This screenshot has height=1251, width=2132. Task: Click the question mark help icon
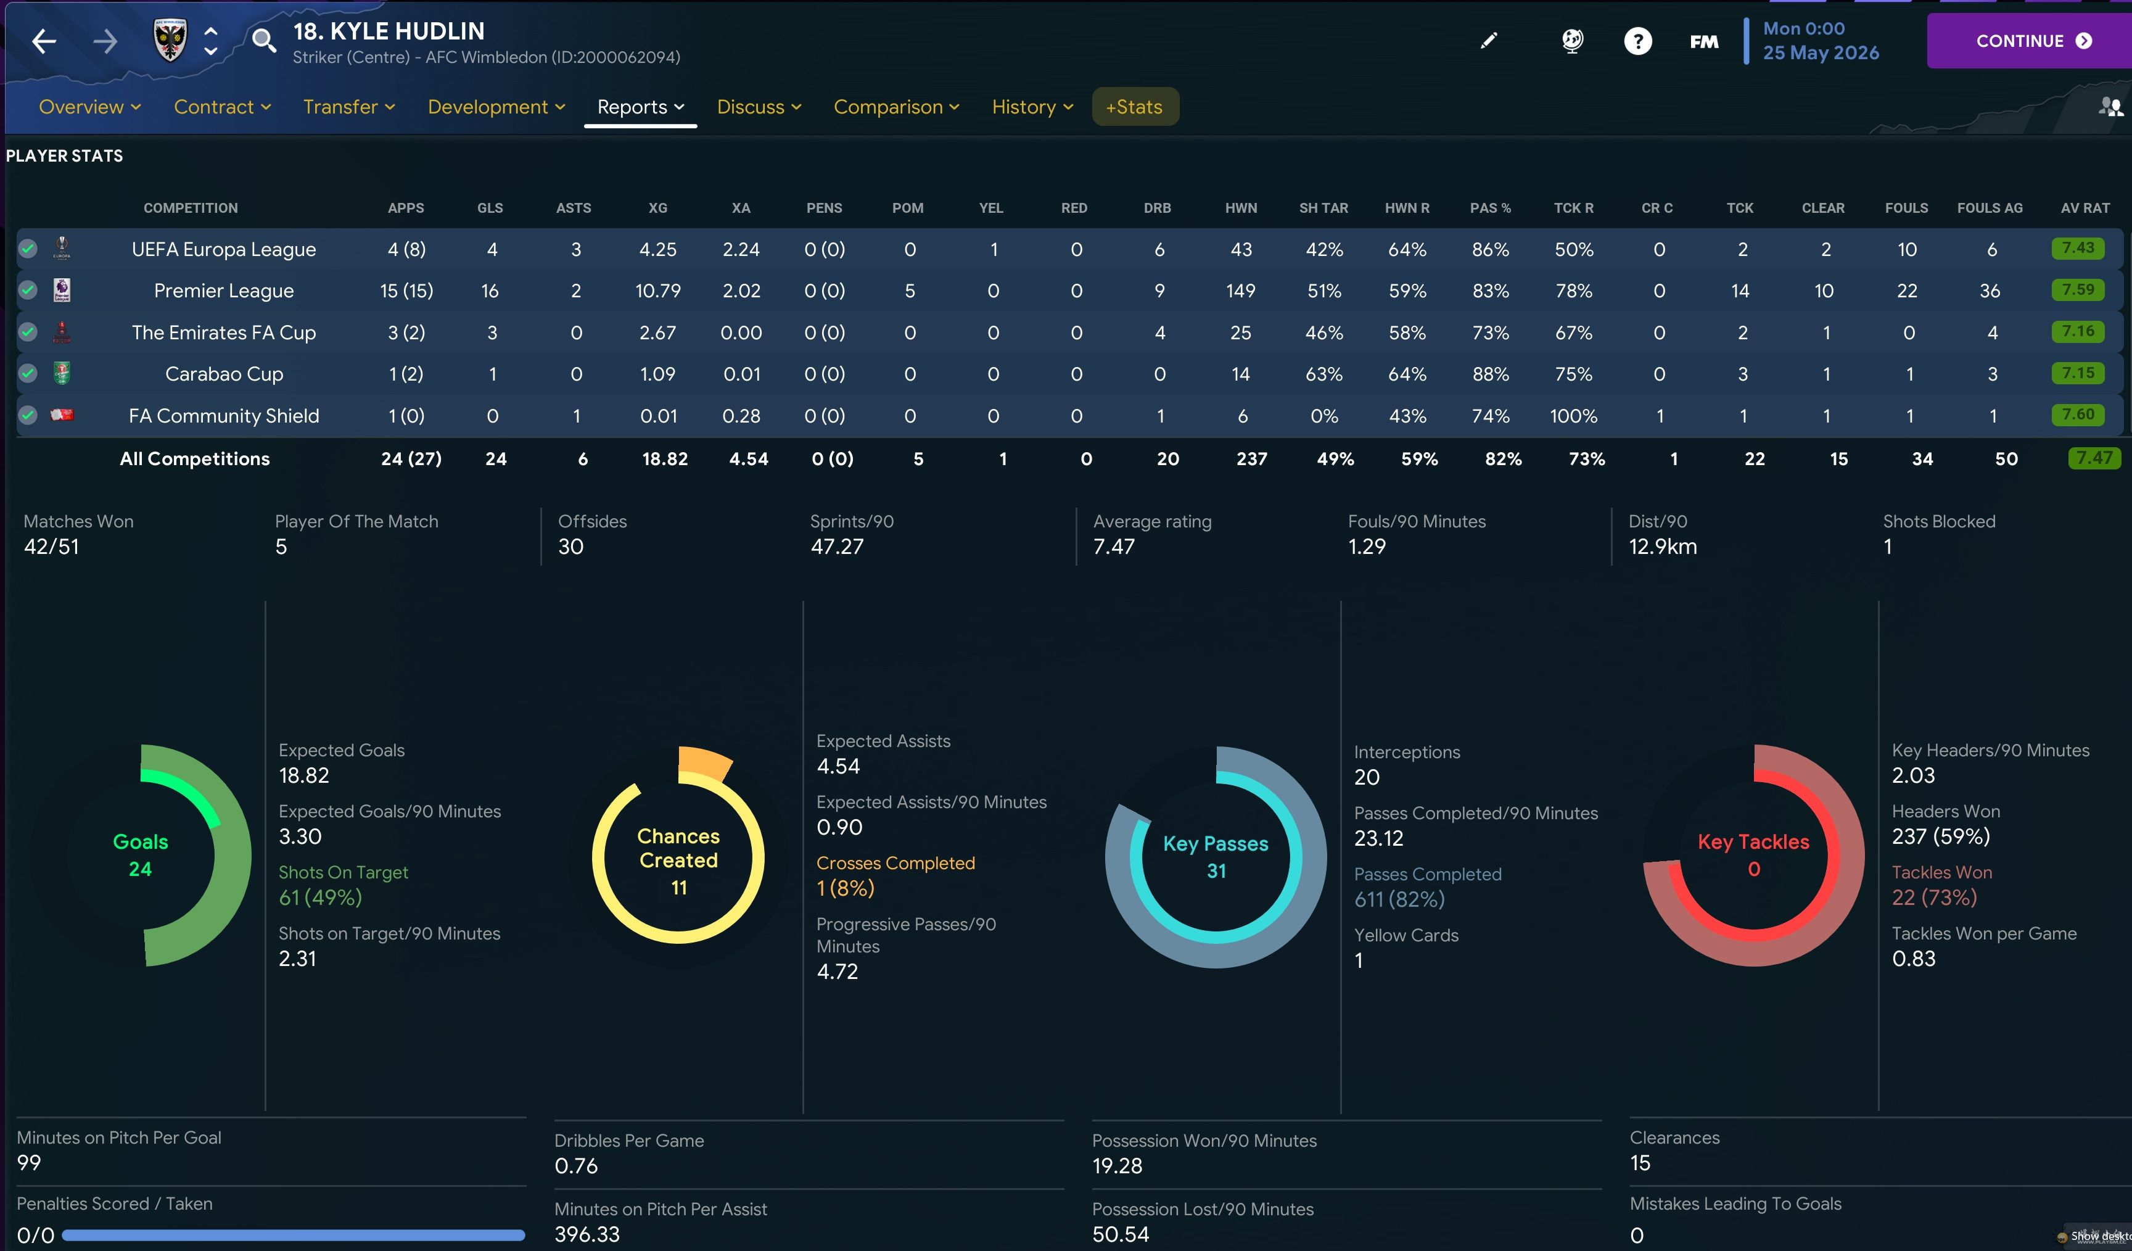[x=1638, y=41]
